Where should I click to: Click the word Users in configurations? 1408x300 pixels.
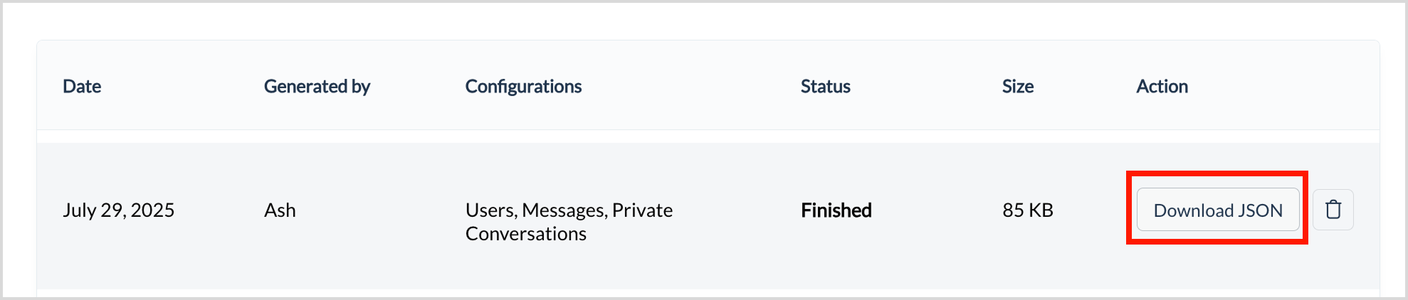tap(491, 210)
